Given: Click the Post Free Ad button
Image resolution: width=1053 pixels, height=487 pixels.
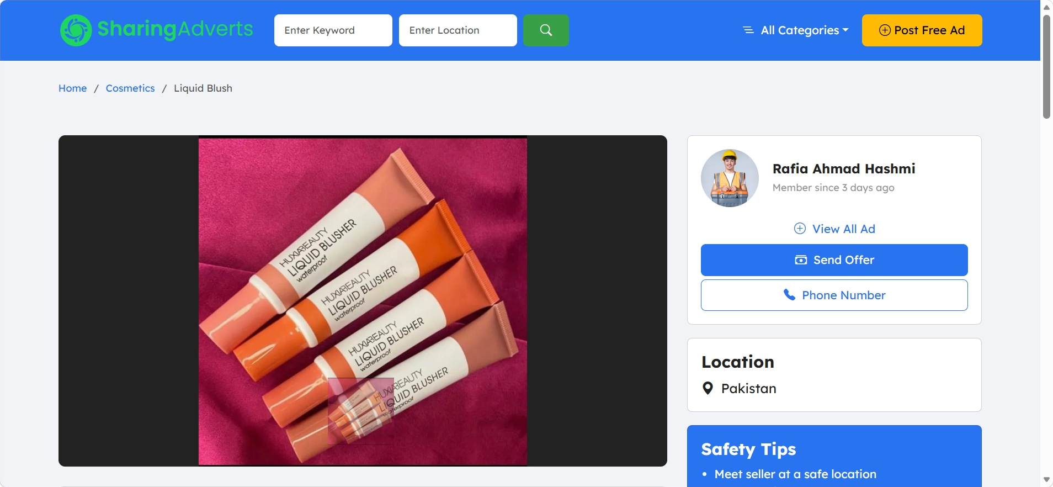Looking at the screenshot, I should [922, 30].
